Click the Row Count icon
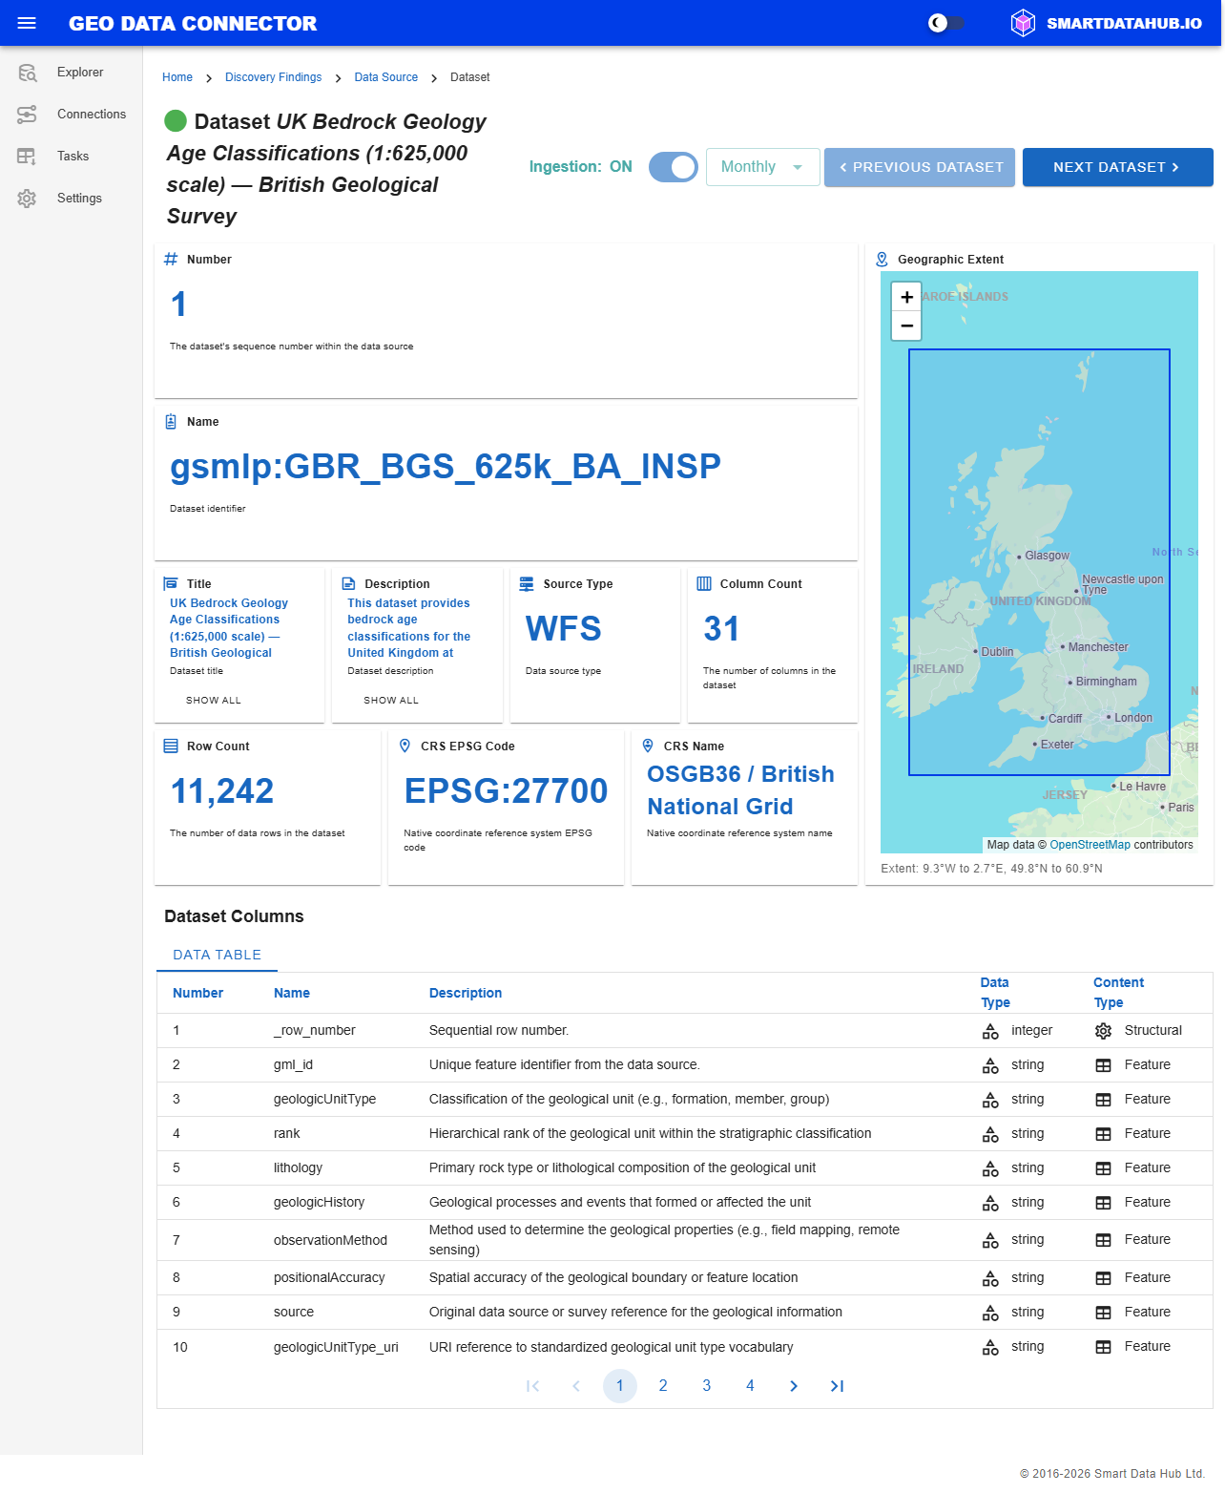1225x1493 pixels. click(x=171, y=746)
